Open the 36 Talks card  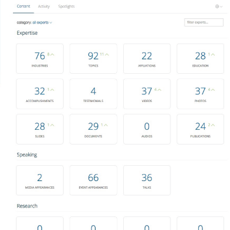(147, 180)
